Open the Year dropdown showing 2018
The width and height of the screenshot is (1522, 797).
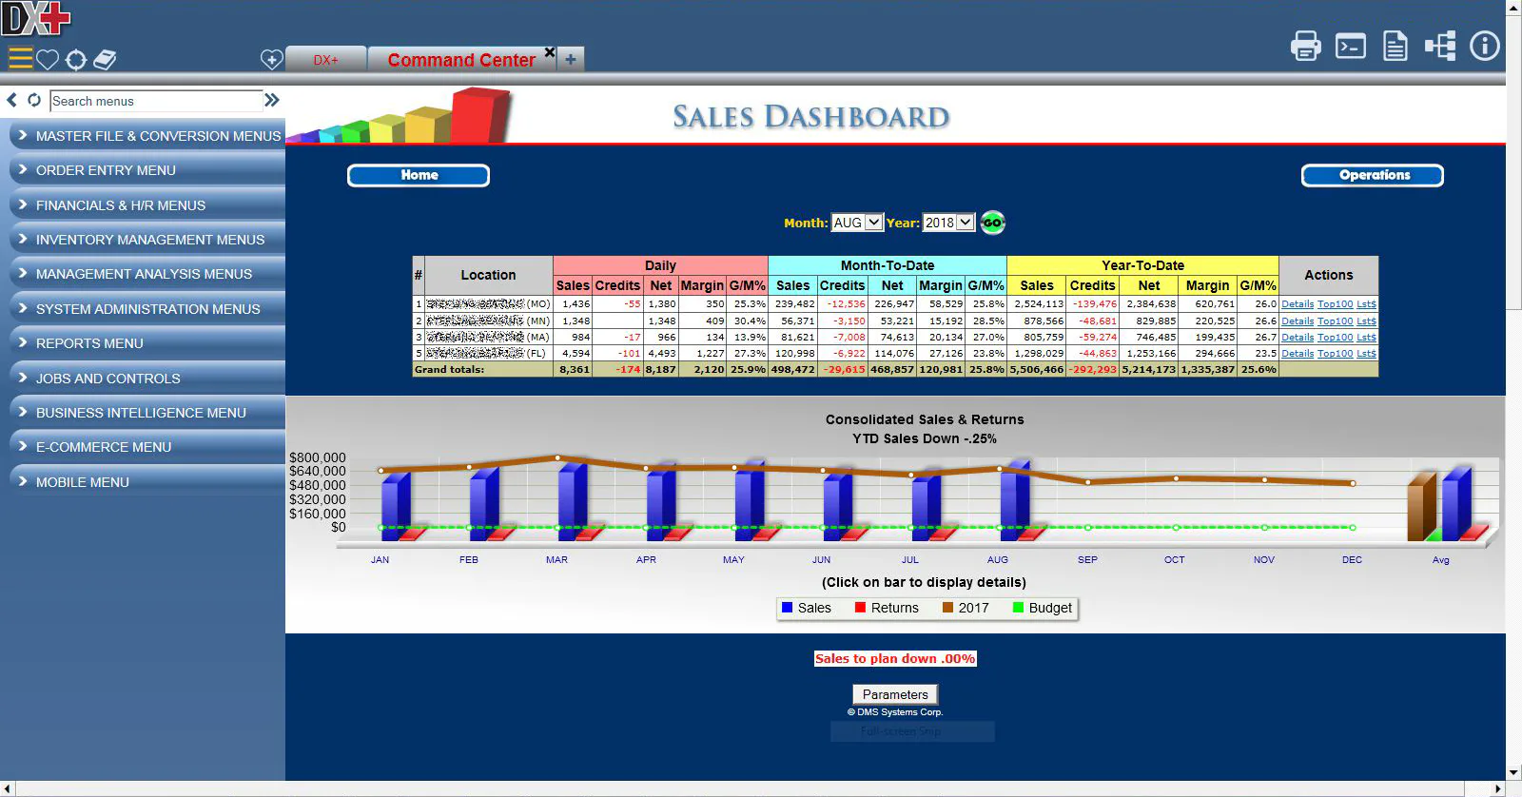948,223
